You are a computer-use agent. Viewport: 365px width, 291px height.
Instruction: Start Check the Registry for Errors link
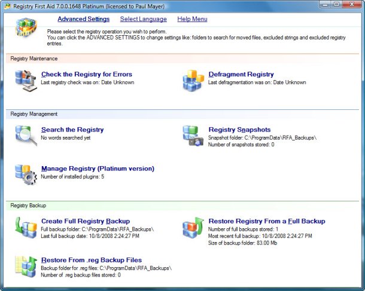pos(87,75)
